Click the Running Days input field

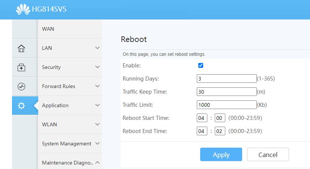tap(226, 79)
